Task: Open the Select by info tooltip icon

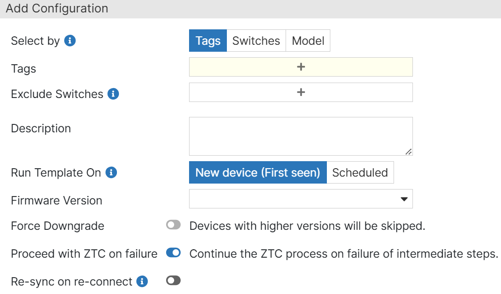Action: tap(70, 41)
